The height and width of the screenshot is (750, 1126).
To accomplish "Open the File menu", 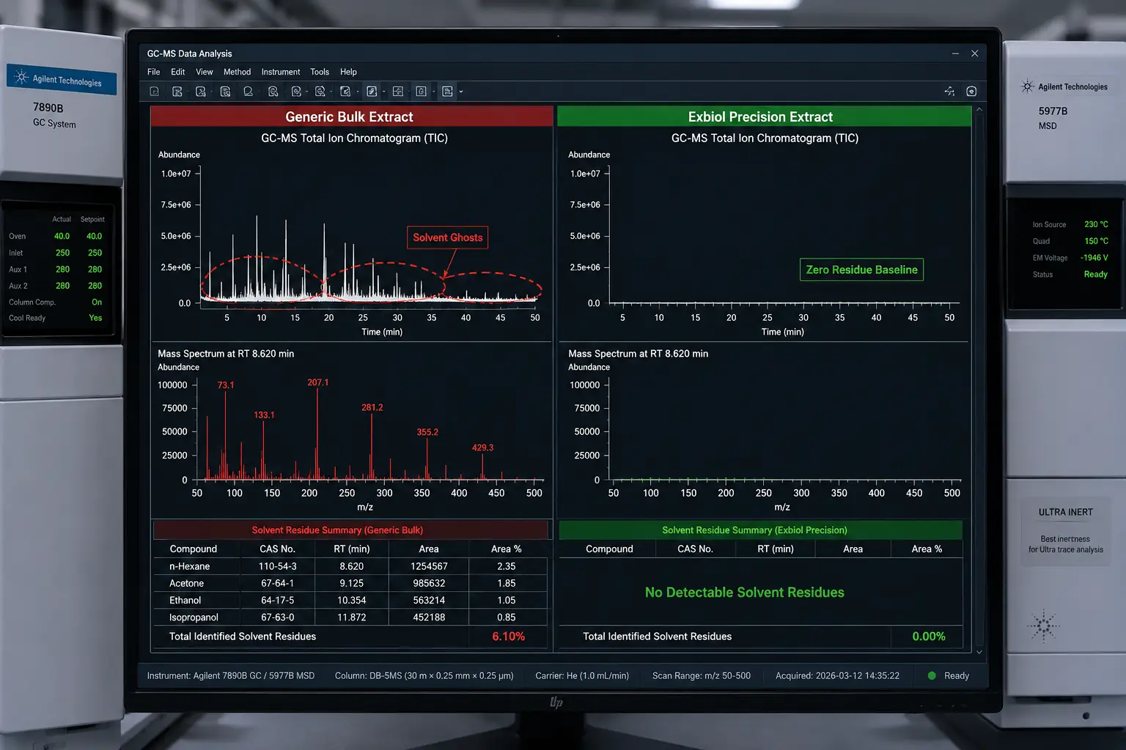I will [153, 72].
